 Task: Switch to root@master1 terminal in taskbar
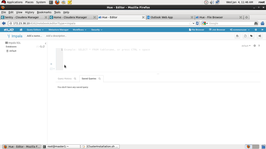pos(61,147)
